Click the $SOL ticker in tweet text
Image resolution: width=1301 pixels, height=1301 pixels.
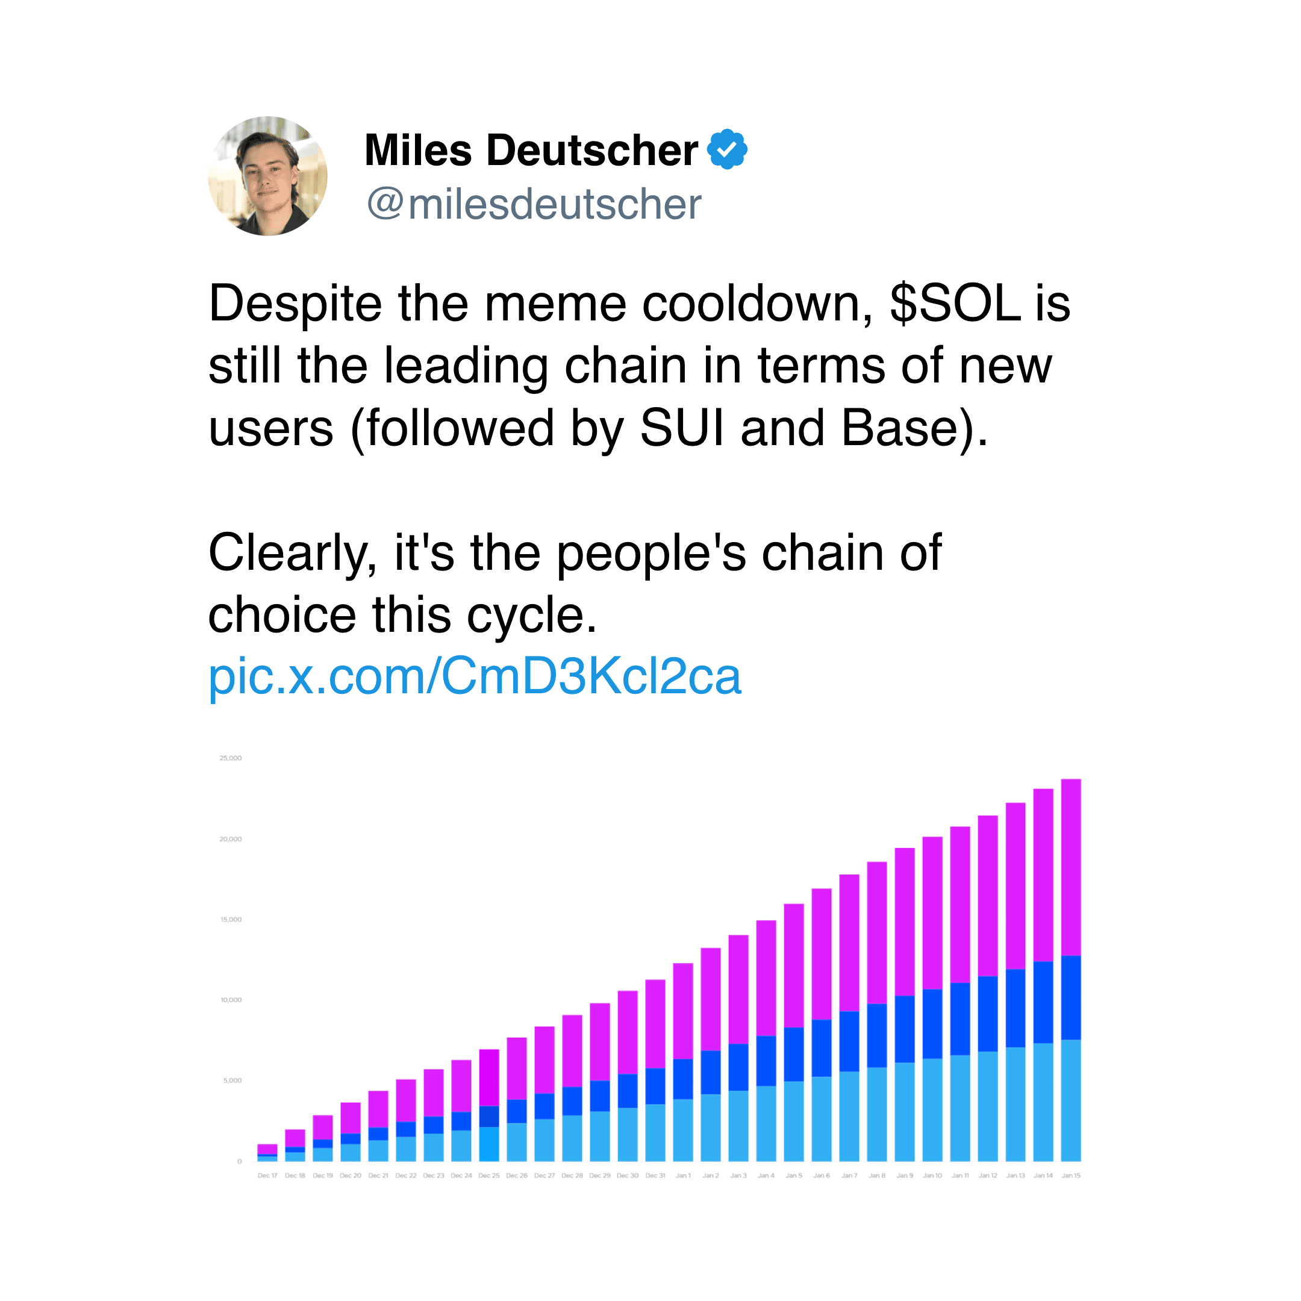[955, 304]
